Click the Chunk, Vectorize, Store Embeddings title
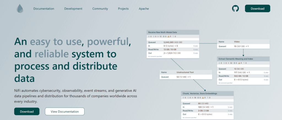The image size is (282, 120). click(x=200, y=93)
